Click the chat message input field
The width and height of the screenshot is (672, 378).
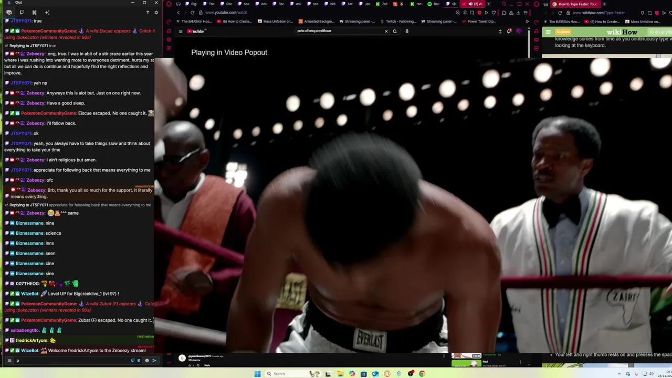pos(72,361)
